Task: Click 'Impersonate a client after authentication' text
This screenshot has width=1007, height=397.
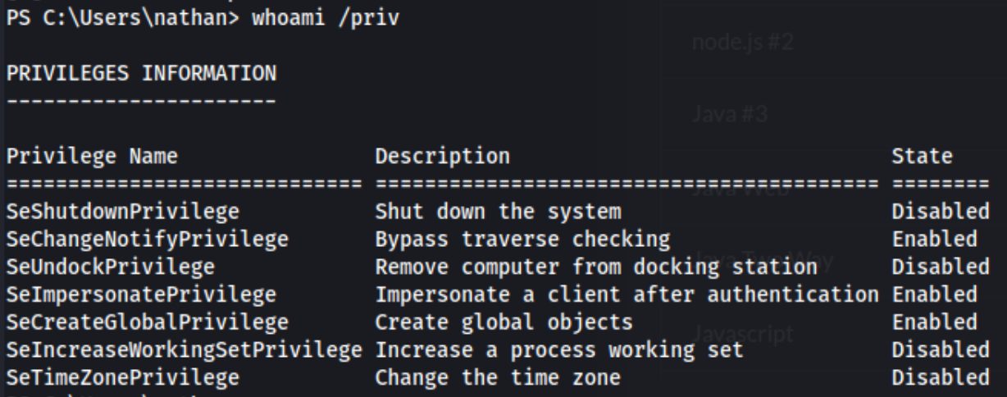Action: click(x=627, y=294)
